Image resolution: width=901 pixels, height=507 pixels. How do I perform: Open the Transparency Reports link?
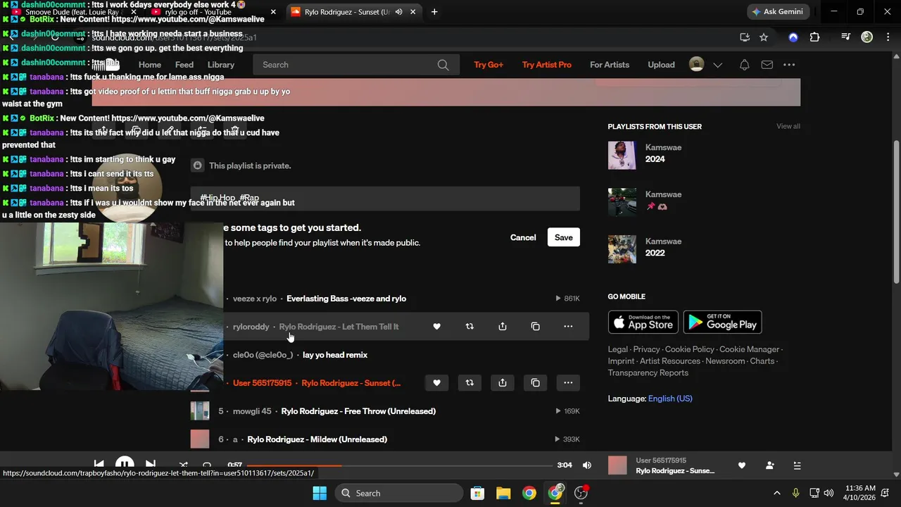[x=648, y=373]
